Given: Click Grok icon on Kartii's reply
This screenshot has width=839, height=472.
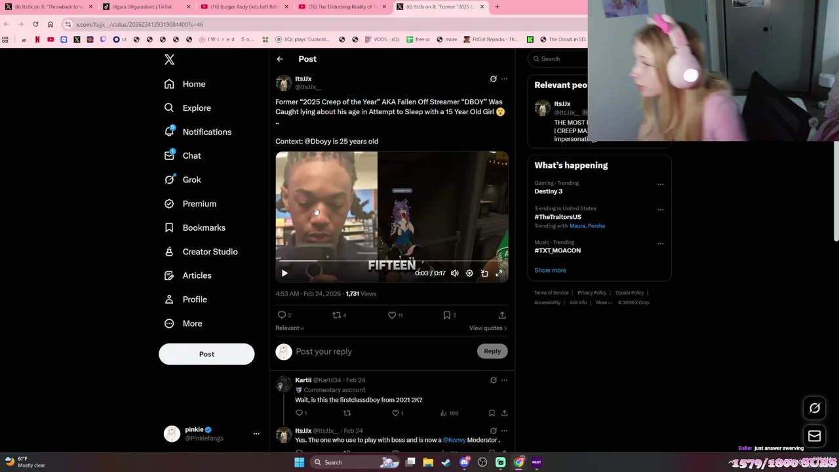Looking at the screenshot, I should (x=494, y=380).
